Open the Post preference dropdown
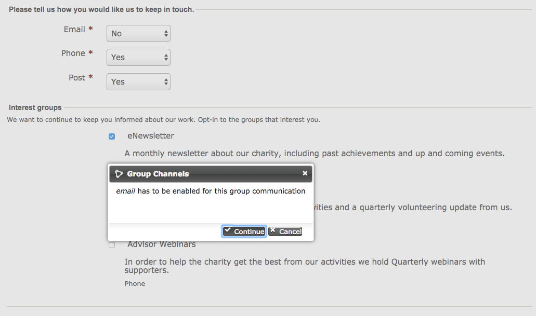 tap(138, 82)
